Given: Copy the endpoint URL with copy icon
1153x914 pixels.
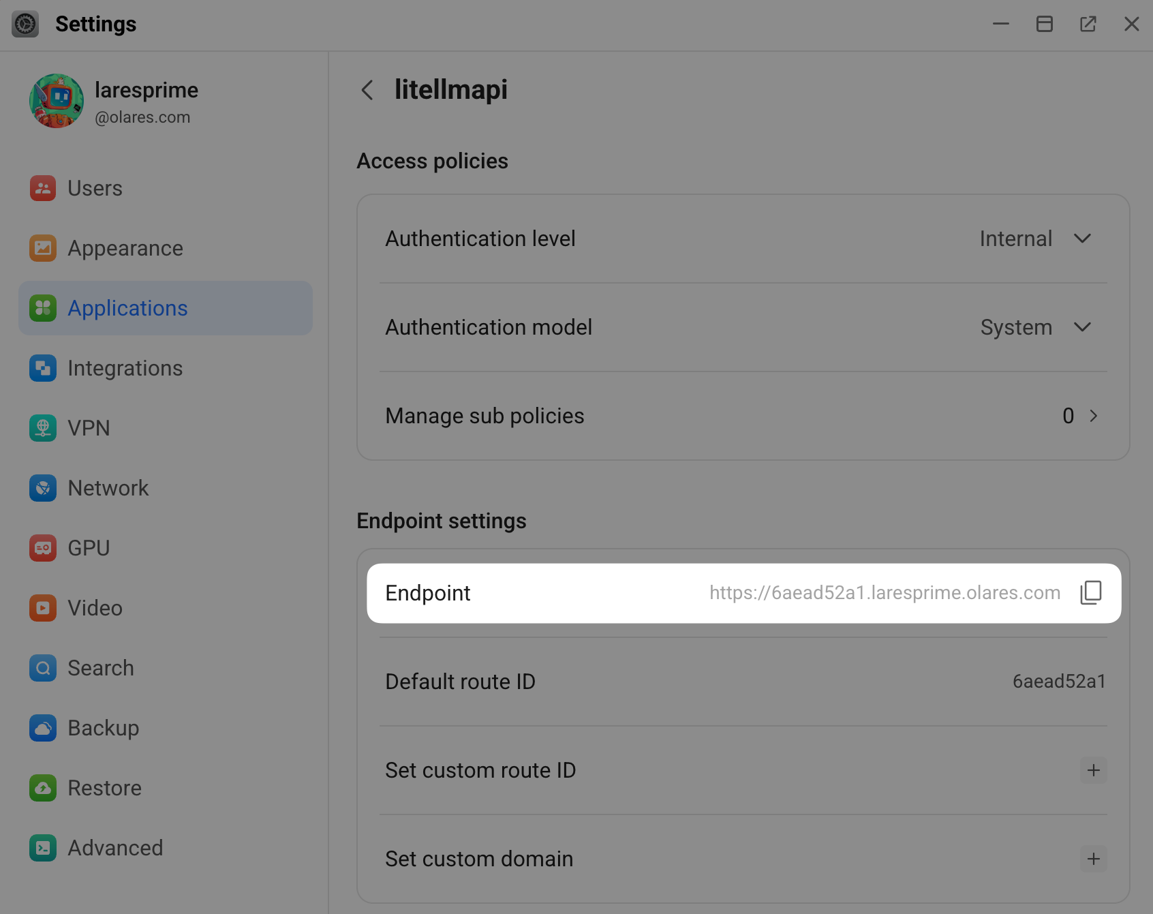Looking at the screenshot, I should [x=1091, y=592].
